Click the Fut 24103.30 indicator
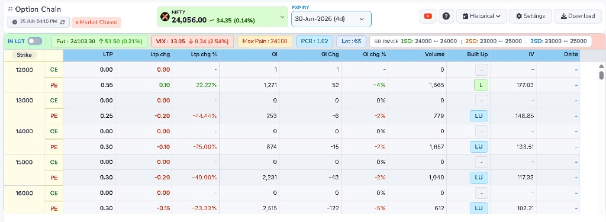 tap(99, 41)
